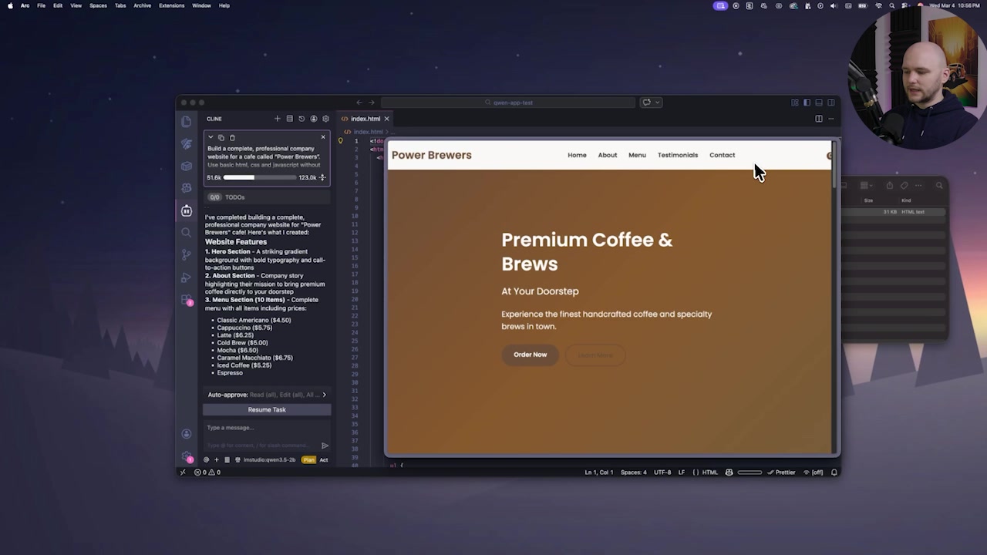Open the Apple menu
987x555 pixels.
[10, 5]
